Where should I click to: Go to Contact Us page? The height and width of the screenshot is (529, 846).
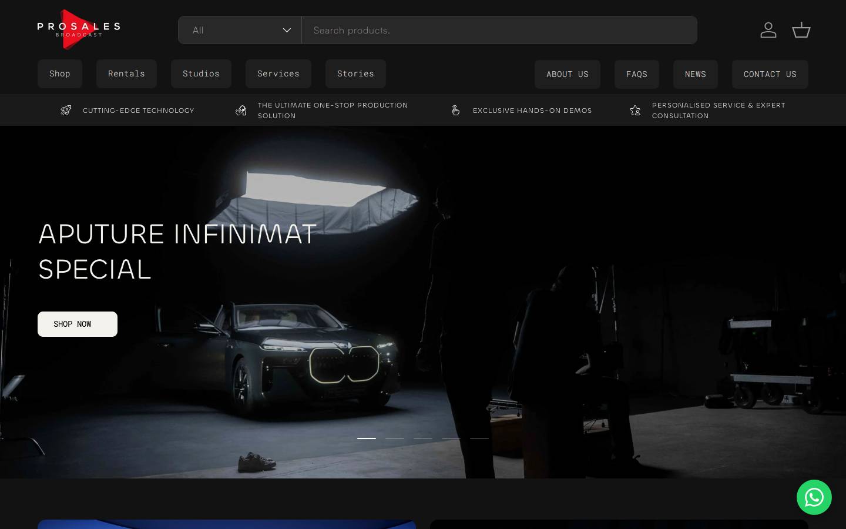tap(770, 74)
